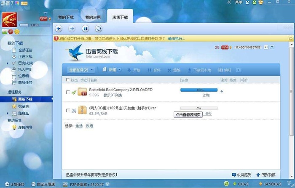The height and width of the screenshot is (188, 295).
Task: Expand toolbar overflow double arrow
Action: [x=239, y=70]
